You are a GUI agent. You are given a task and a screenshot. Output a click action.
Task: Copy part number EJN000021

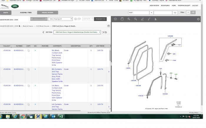(x=29, y=51)
